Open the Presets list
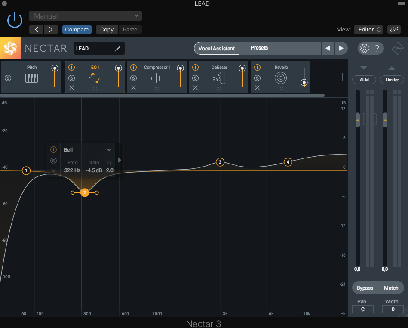The width and height of the screenshot is (408, 328). coord(280,48)
